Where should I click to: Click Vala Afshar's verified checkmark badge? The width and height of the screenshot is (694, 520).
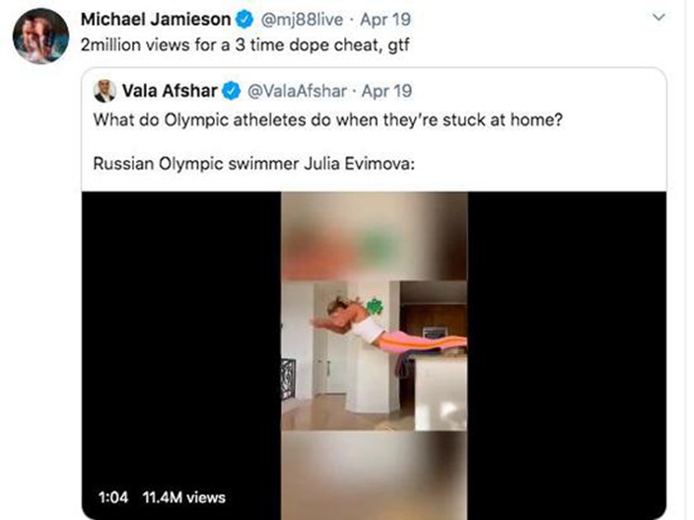[x=231, y=91]
